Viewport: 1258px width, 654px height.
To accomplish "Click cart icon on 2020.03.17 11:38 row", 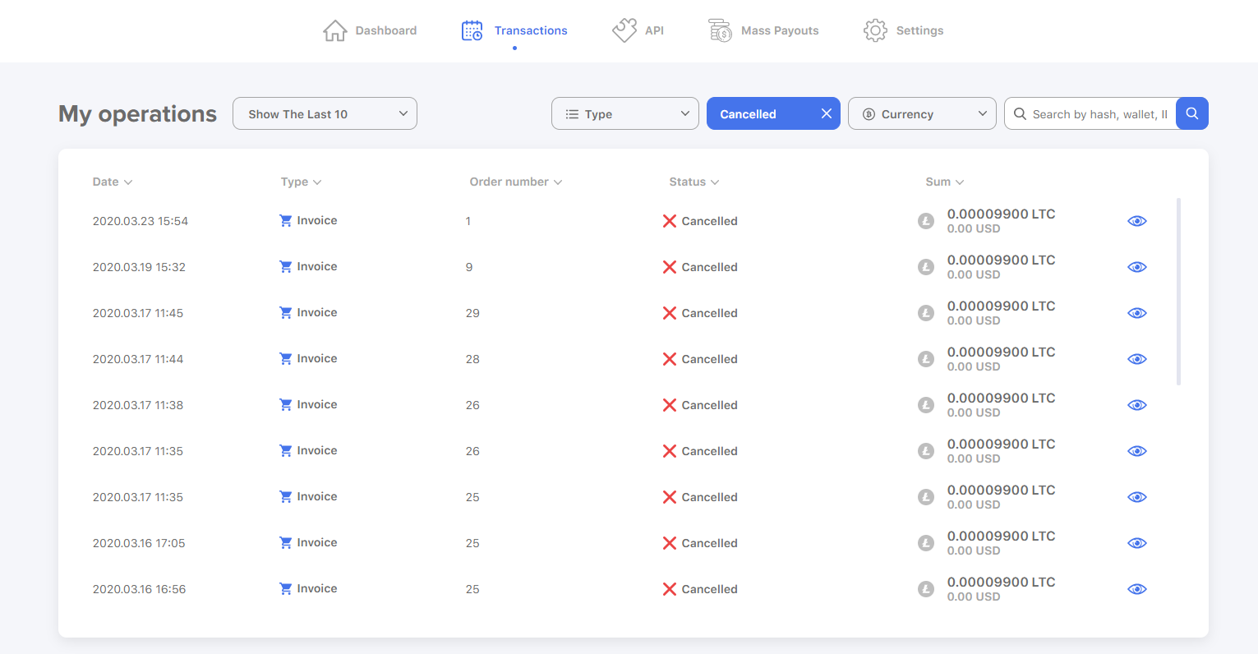I will (286, 404).
